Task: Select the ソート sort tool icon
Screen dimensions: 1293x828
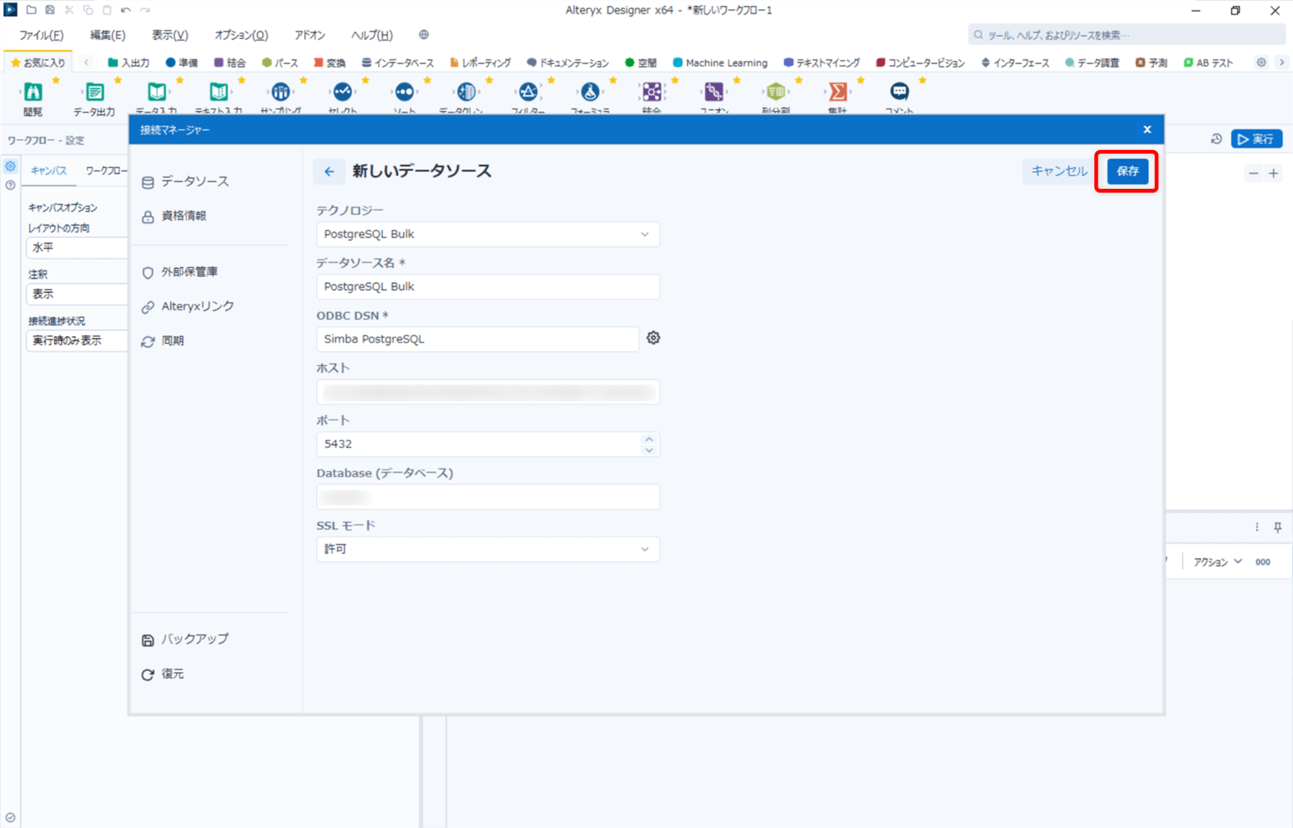Action: coord(405,92)
